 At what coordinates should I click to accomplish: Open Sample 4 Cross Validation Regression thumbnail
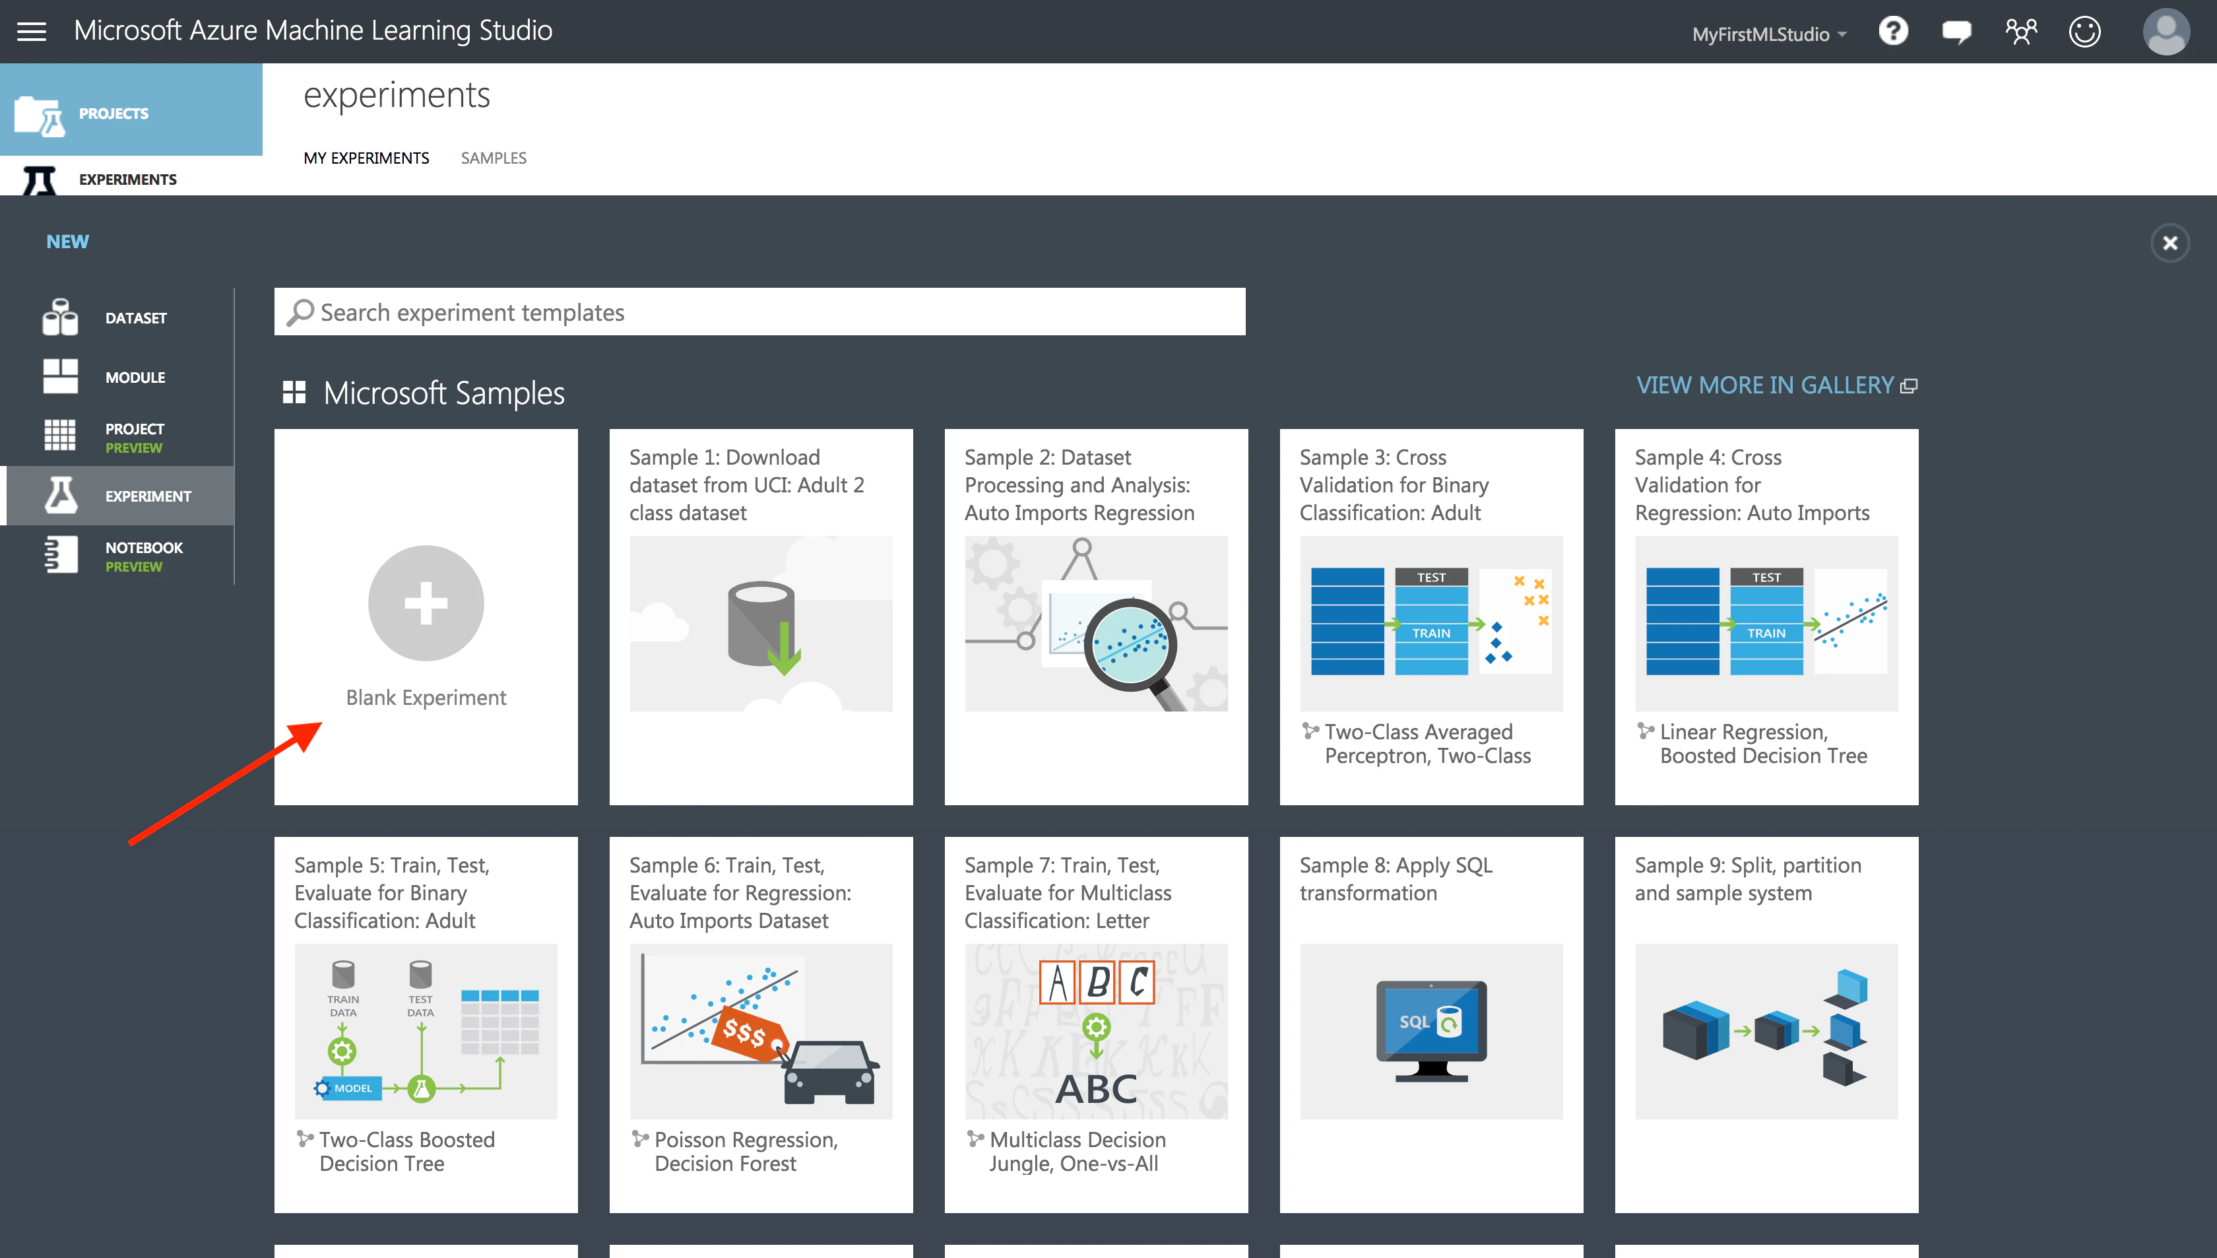pos(1765,624)
